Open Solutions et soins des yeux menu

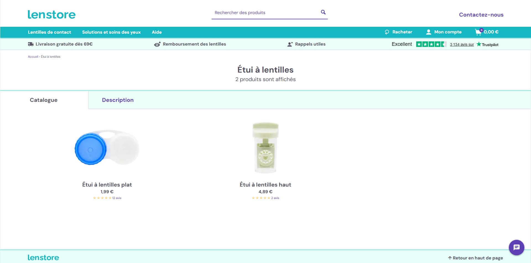point(111,32)
